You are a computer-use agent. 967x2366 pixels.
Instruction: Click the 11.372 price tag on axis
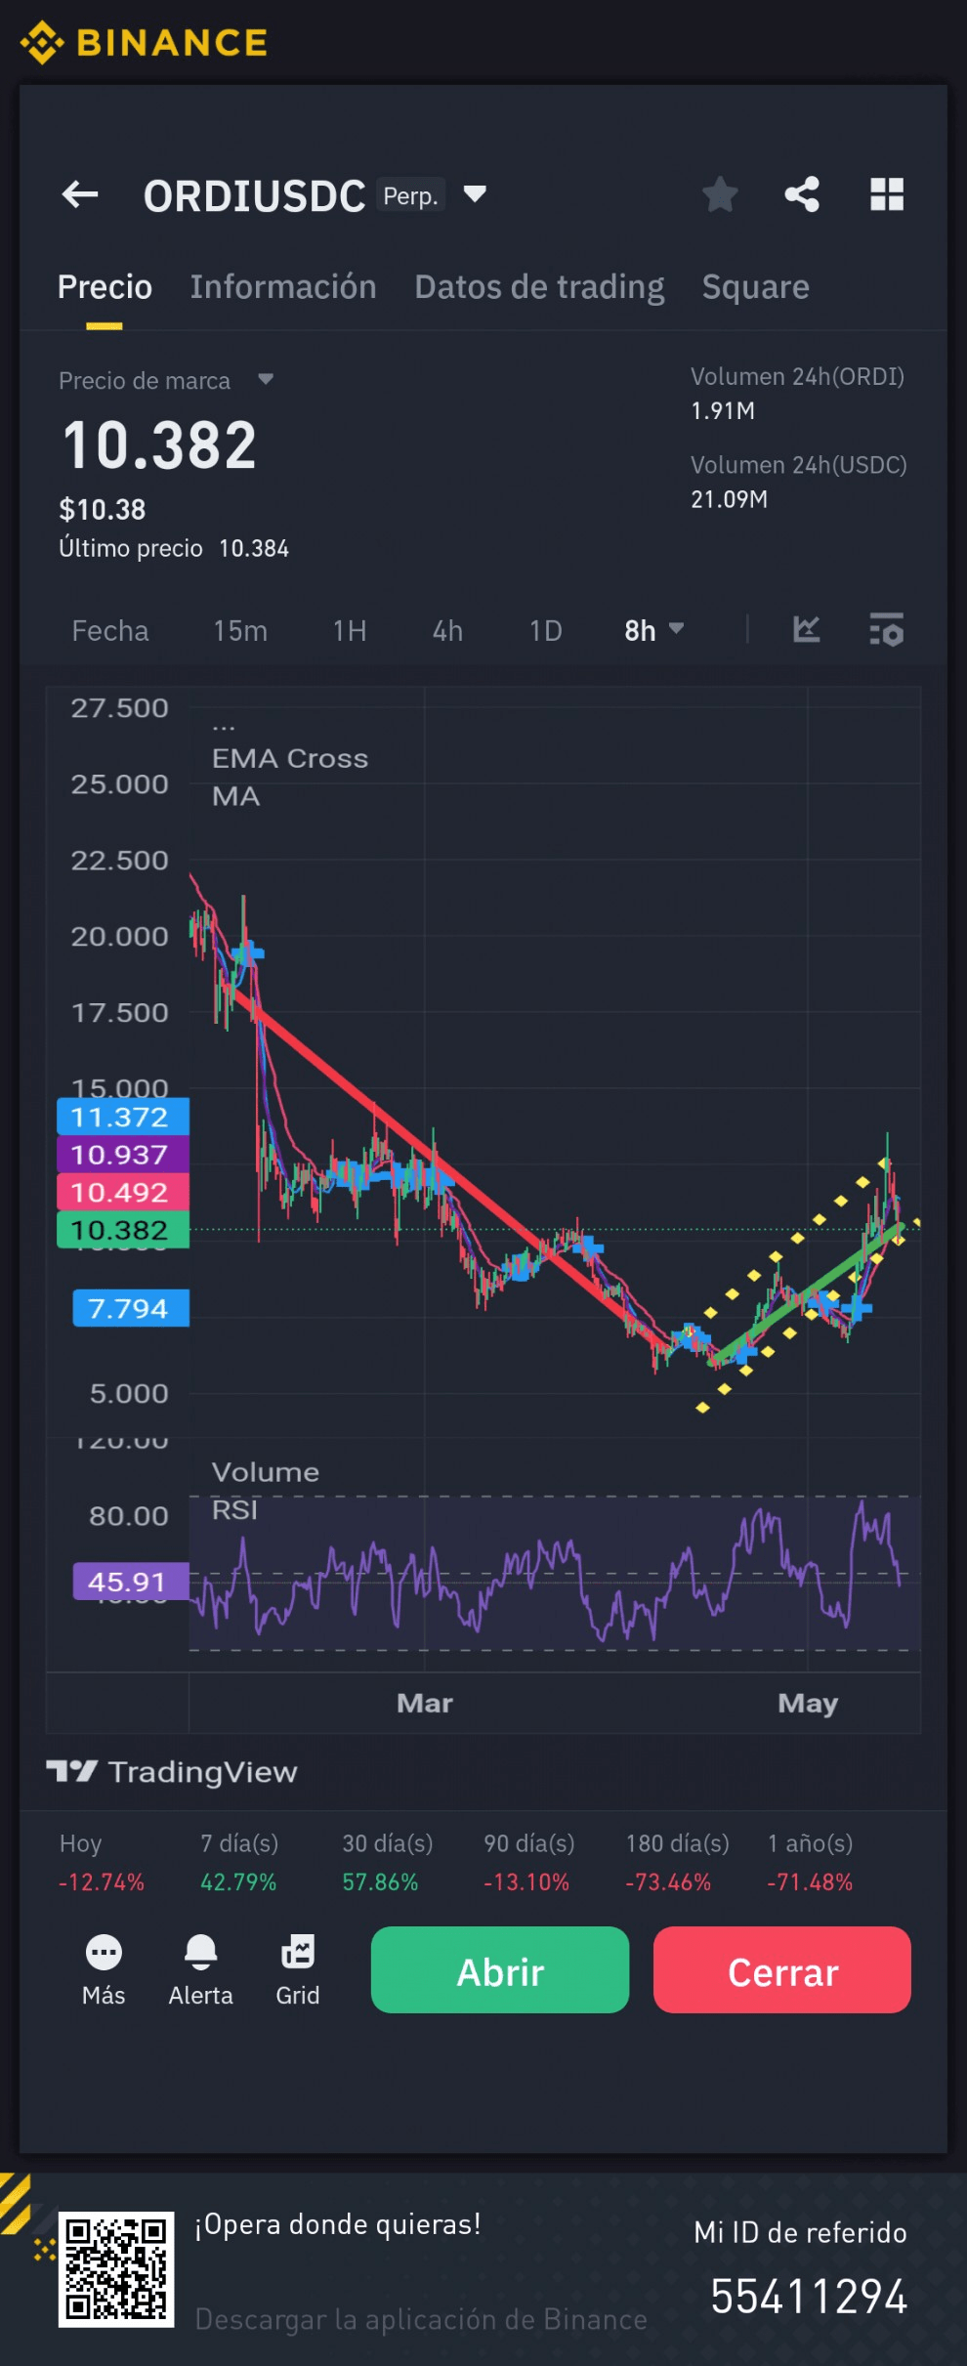click(123, 1117)
